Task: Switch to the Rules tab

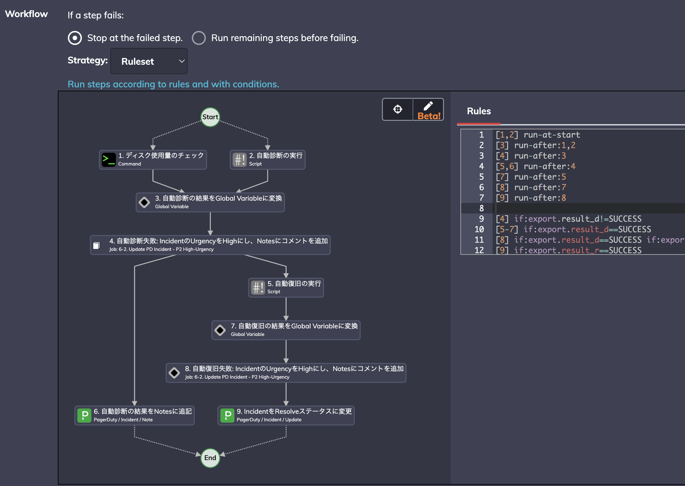Action: (x=479, y=111)
